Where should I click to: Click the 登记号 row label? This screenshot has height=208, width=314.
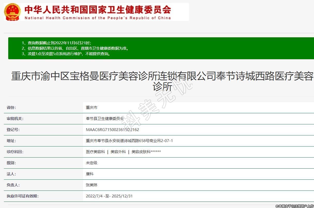[x=13, y=130]
